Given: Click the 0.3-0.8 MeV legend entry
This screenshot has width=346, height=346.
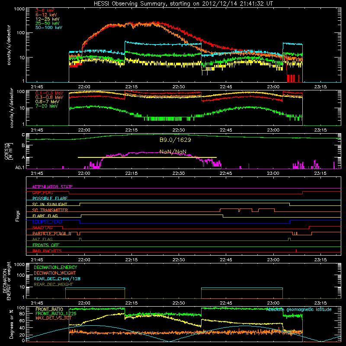Looking at the screenshot, I should pyautogui.click(x=49, y=97).
